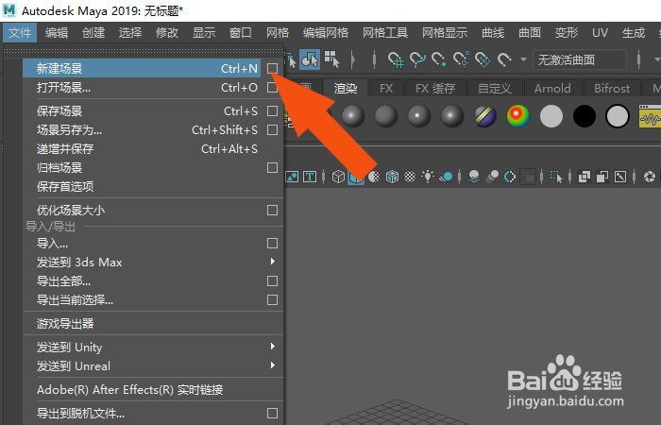
Task: Open option box for 导出当前选择
Action: click(272, 299)
